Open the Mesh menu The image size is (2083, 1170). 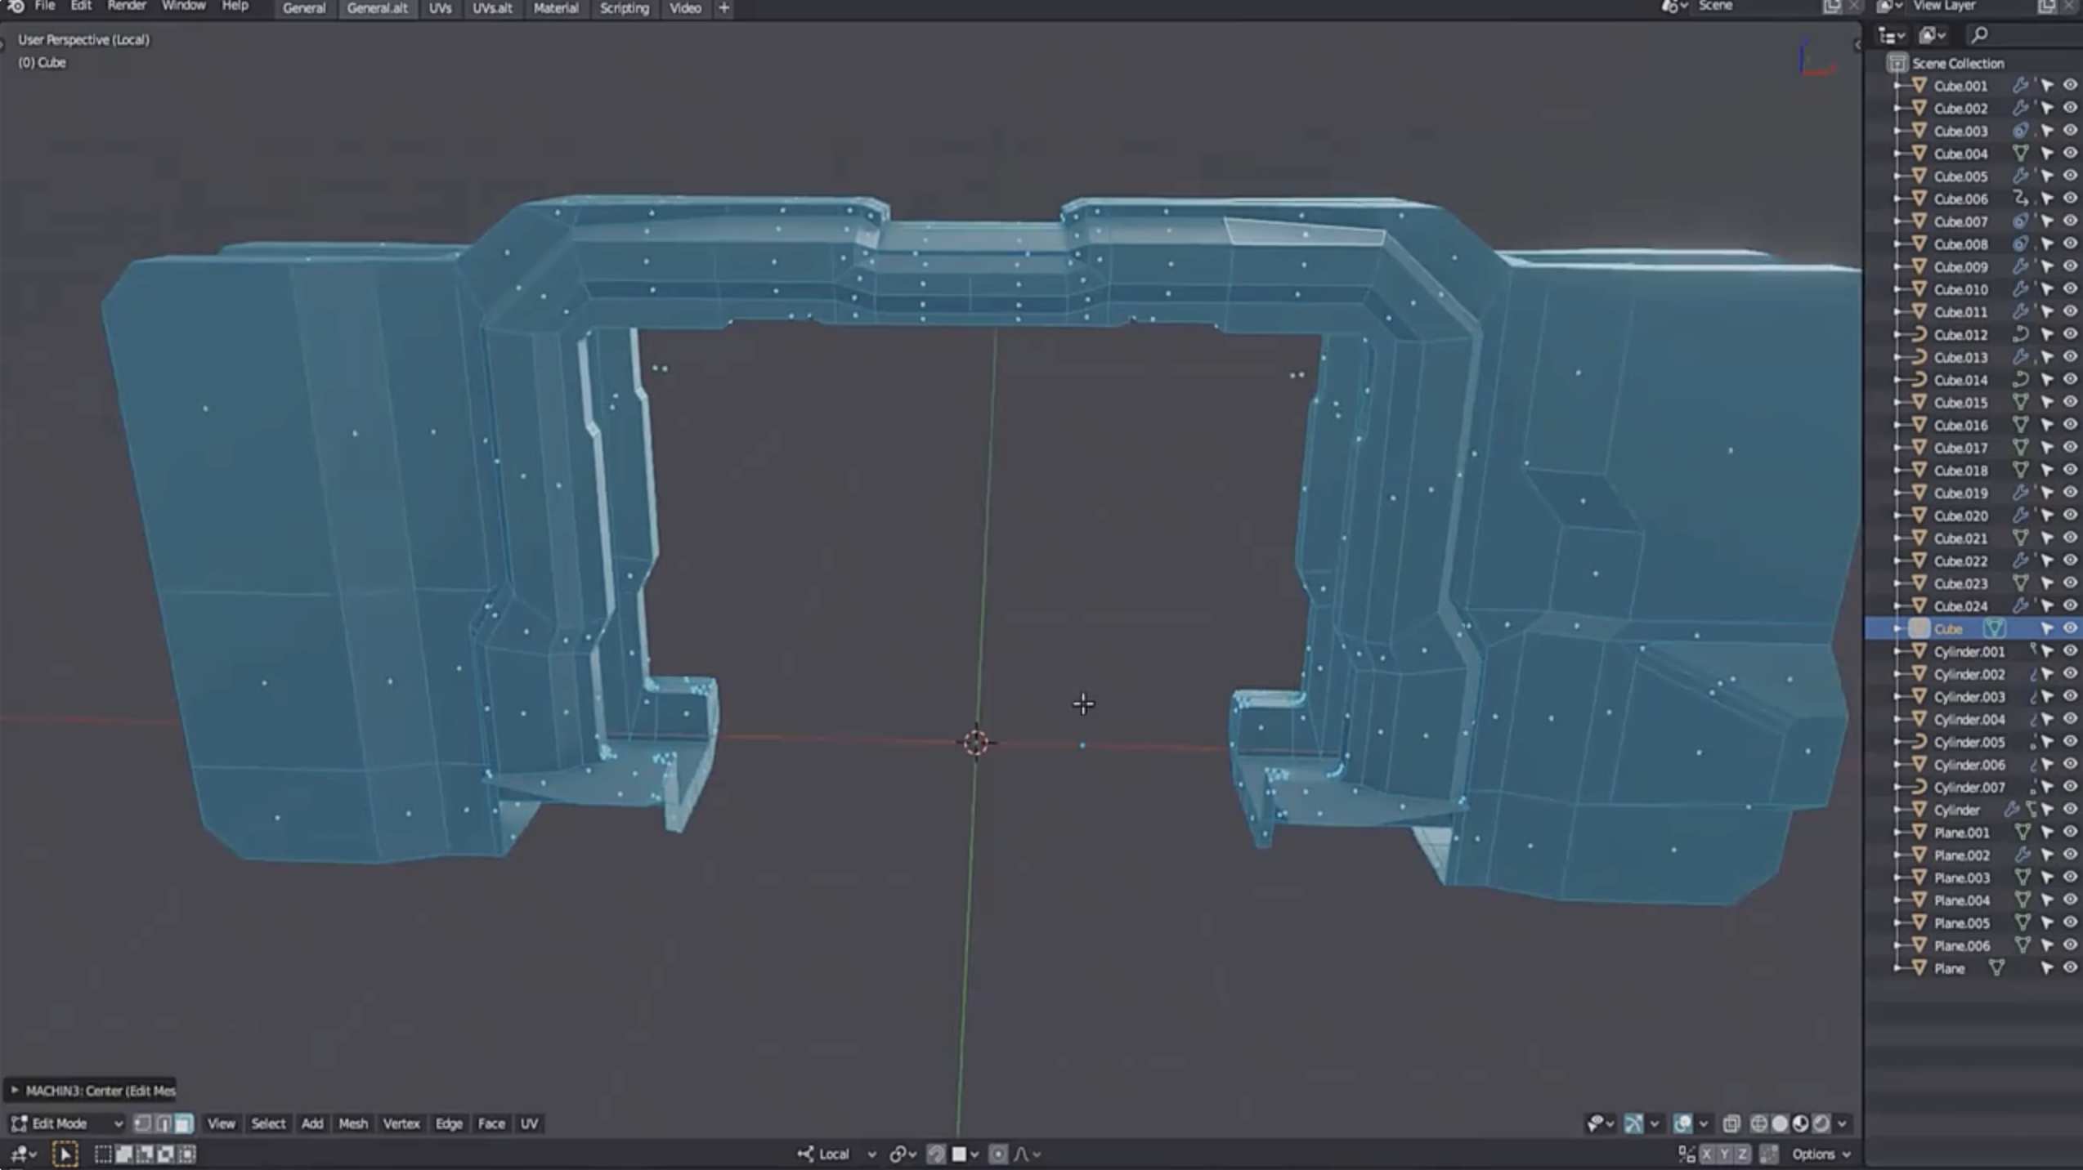point(352,1123)
